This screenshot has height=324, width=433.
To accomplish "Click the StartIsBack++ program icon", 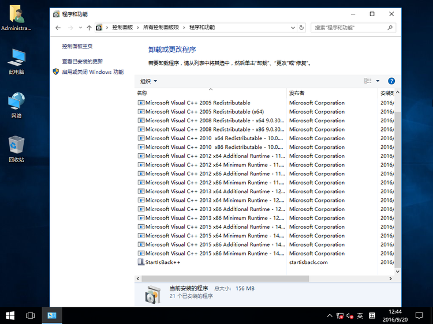I will coord(141,262).
